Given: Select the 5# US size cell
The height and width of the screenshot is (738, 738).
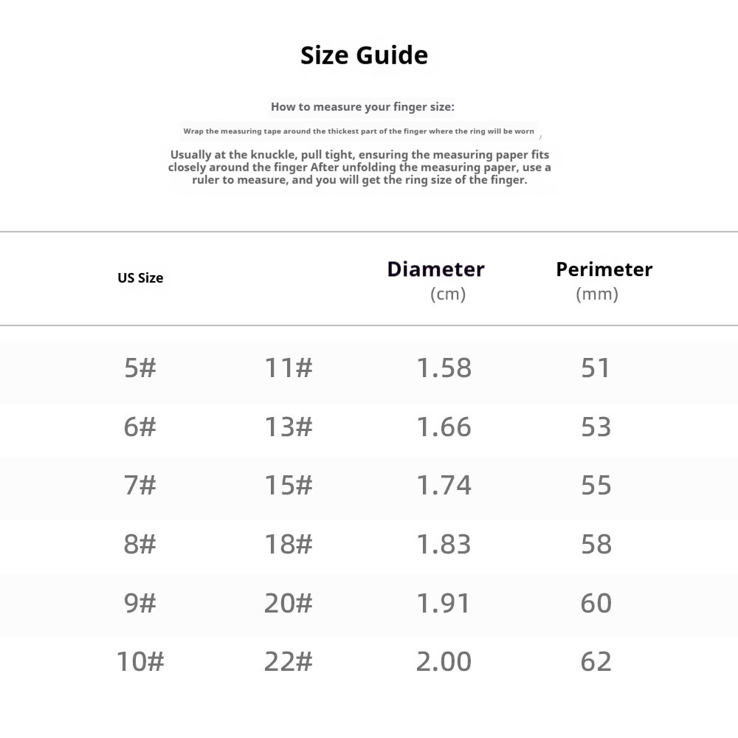Looking at the screenshot, I should click(x=140, y=368).
